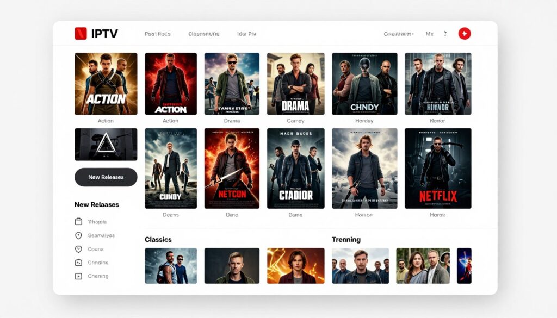Click the narrow red poster at the far right edge

465,266
